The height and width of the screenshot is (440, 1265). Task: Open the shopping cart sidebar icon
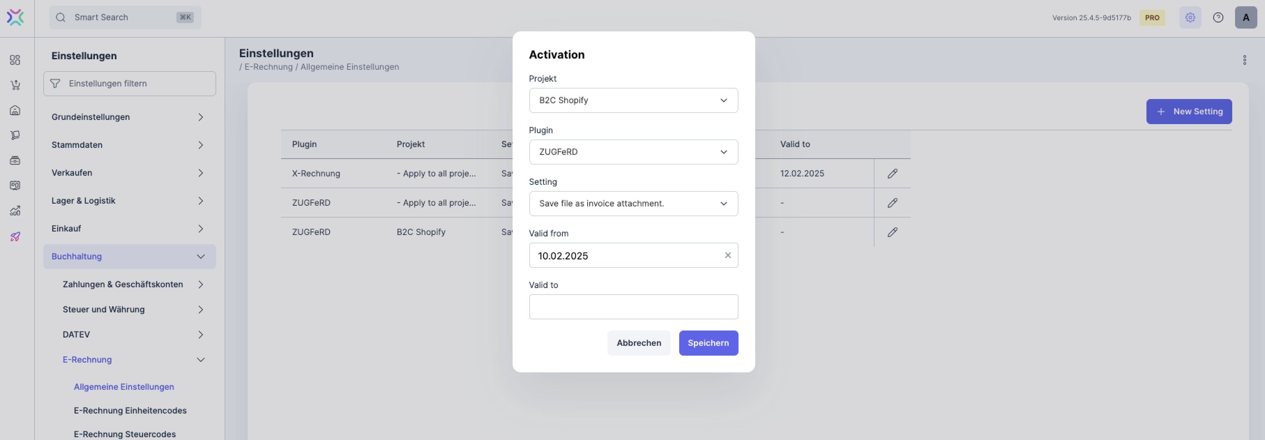(15, 85)
